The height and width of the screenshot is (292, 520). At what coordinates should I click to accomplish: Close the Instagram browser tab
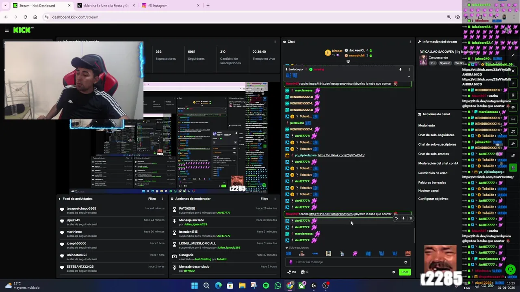click(198, 6)
